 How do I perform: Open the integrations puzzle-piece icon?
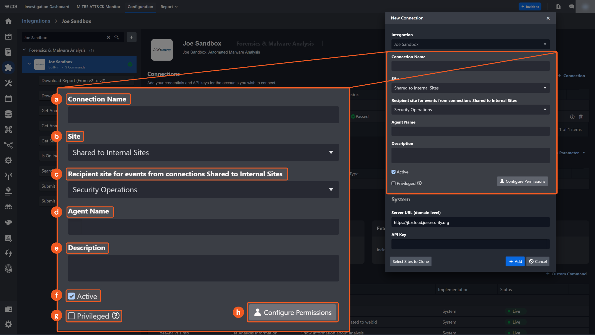(x=8, y=68)
